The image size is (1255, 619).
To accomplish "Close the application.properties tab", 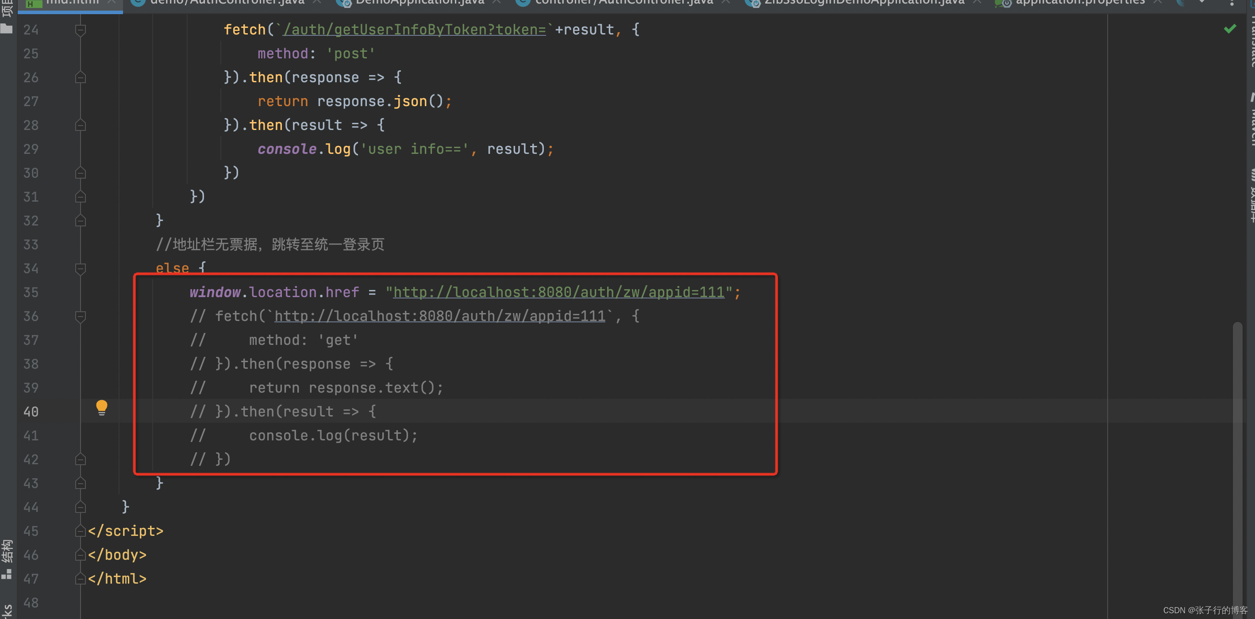I will click(1158, 3).
